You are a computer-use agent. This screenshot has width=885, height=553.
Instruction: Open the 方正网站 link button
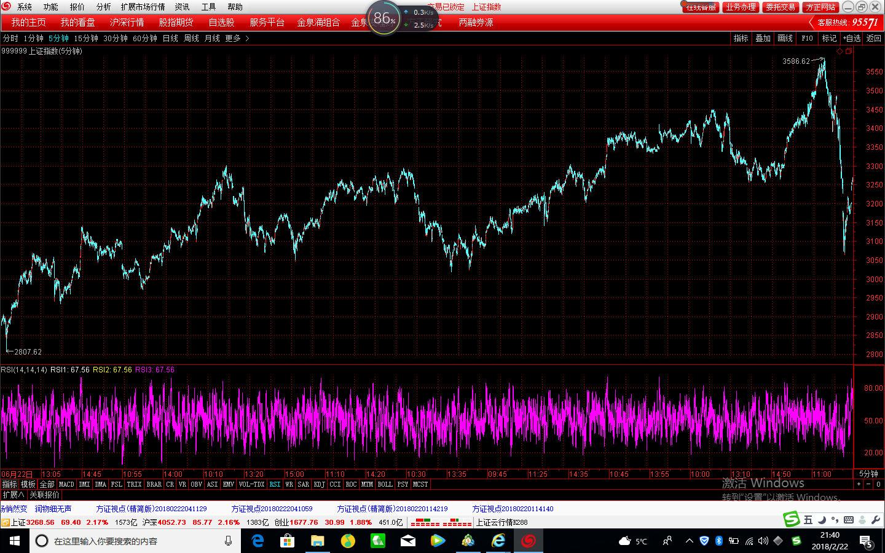pyautogui.click(x=820, y=7)
